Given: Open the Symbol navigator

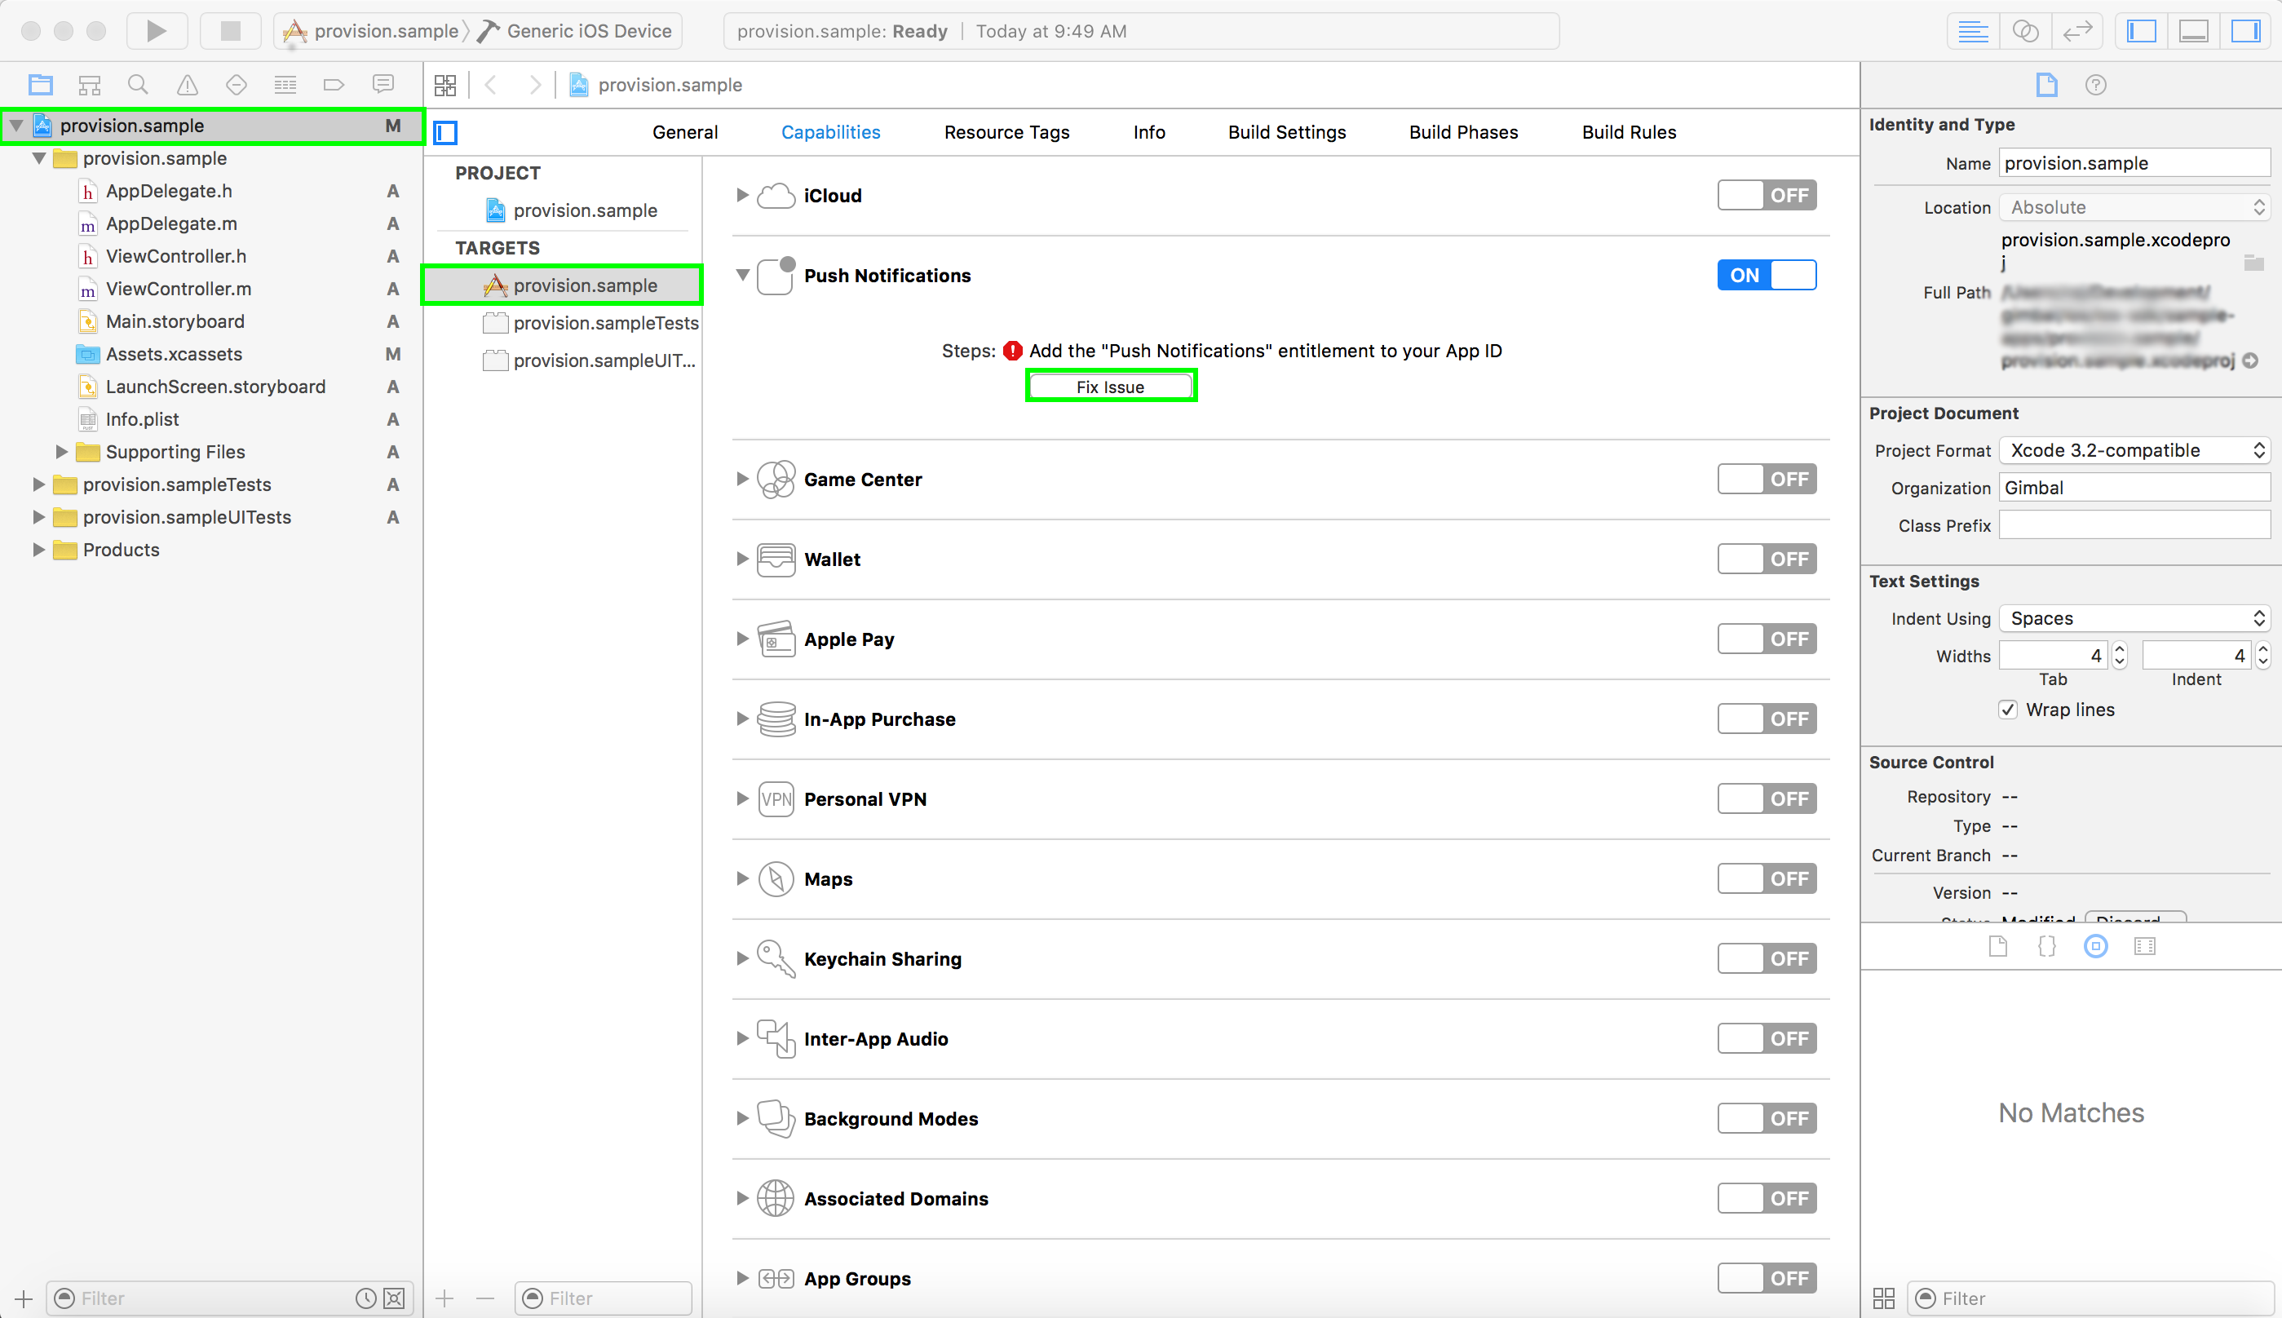Looking at the screenshot, I should [x=90, y=85].
